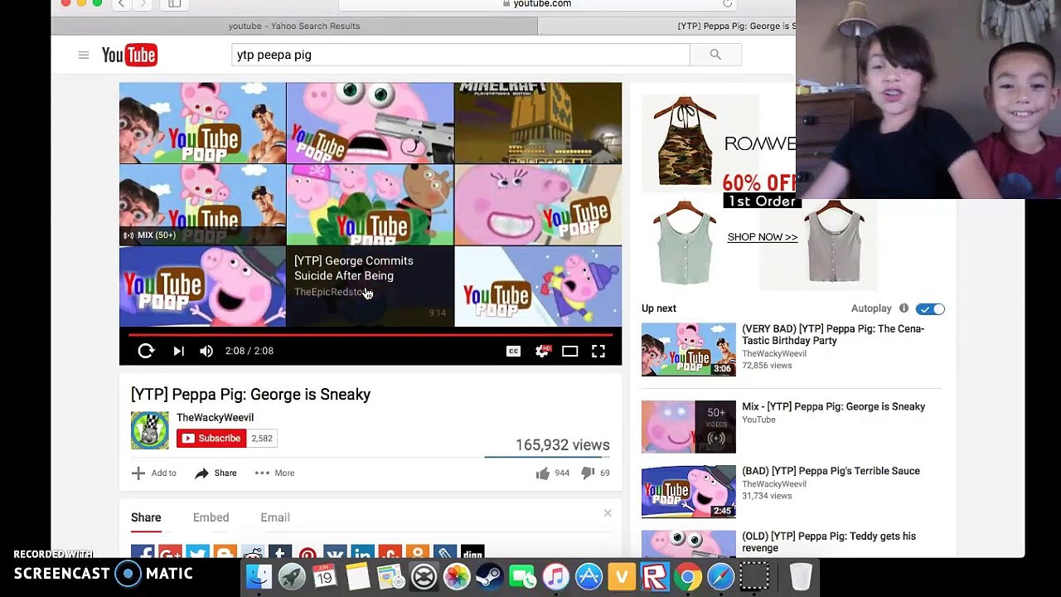Click the search magnifier button
1061x597 pixels.
715,55
